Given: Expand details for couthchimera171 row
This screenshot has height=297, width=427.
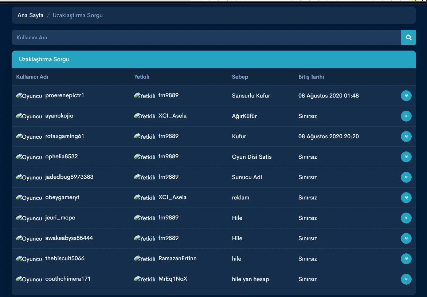Looking at the screenshot, I should click(406, 279).
